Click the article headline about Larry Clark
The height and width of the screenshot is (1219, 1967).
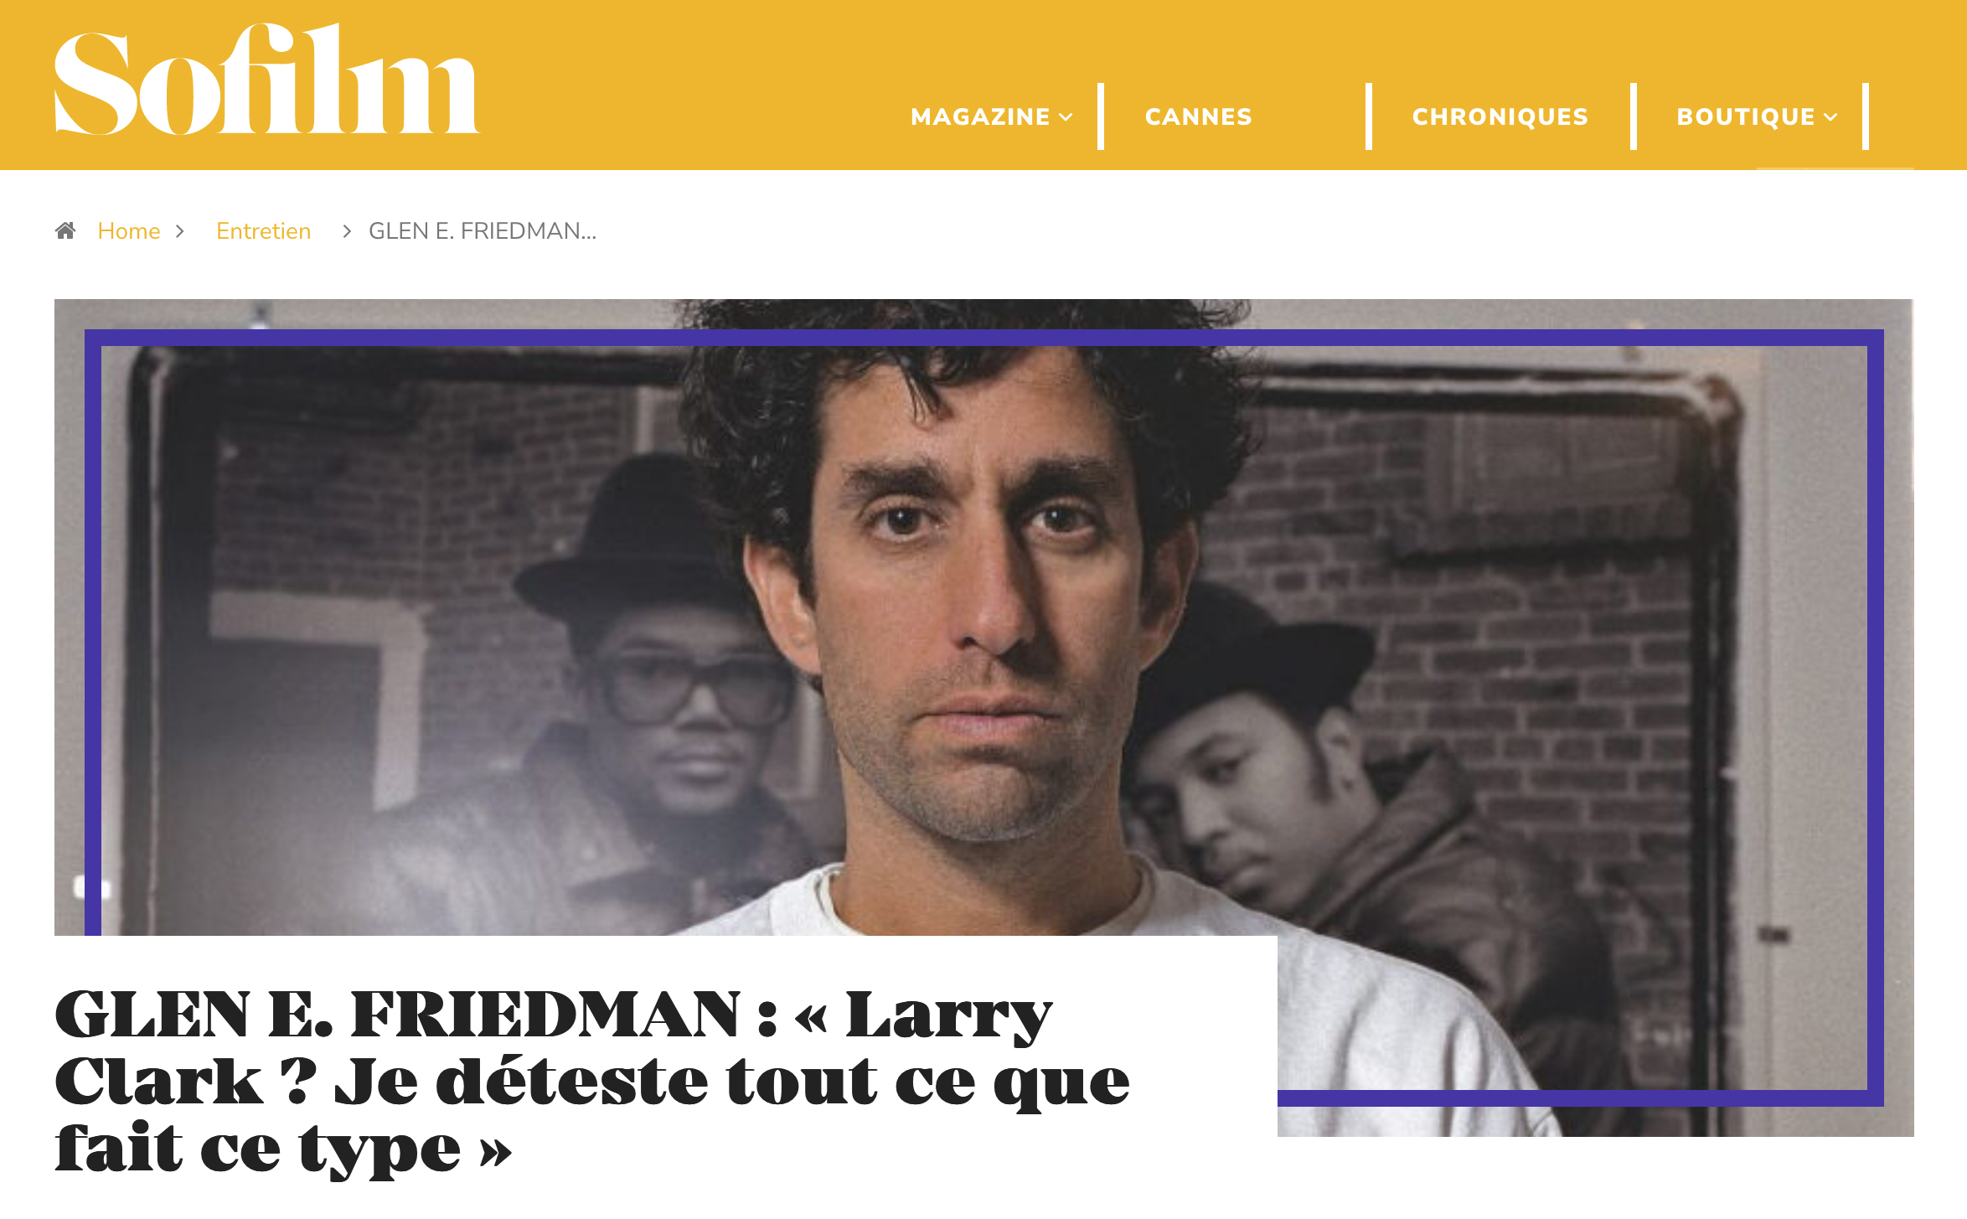coord(592,1081)
